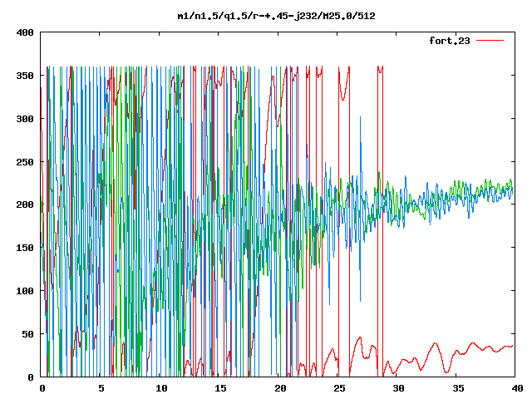Click the x-axis label 10

(161, 388)
